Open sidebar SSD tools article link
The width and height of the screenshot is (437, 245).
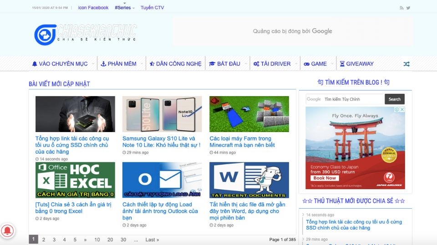(x=354, y=225)
